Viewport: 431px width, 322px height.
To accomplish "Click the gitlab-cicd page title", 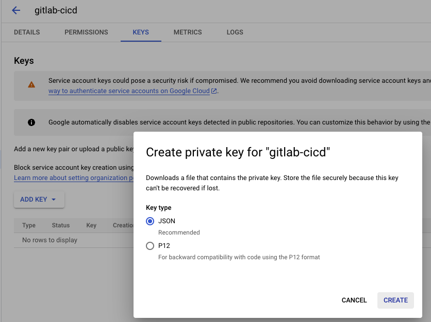I will click(x=56, y=10).
